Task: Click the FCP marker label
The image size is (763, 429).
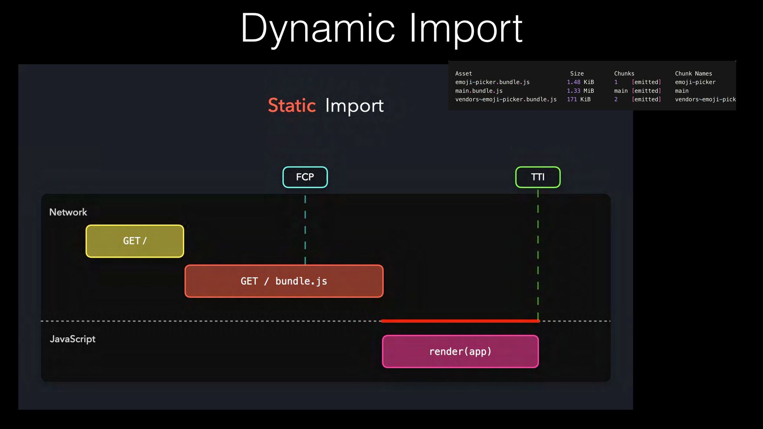Action: 305,177
